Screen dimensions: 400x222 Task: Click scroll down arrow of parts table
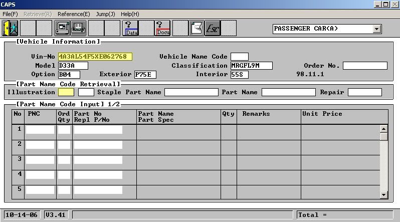(x=384, y=195)
